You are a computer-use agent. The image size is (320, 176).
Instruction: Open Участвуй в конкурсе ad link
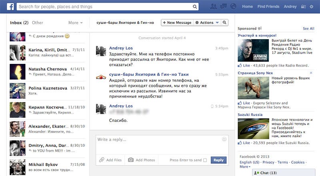pyautogui.click(x=257, y=35)
